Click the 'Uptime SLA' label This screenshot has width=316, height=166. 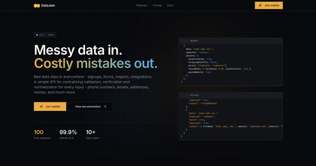click(x=66, y=138)
